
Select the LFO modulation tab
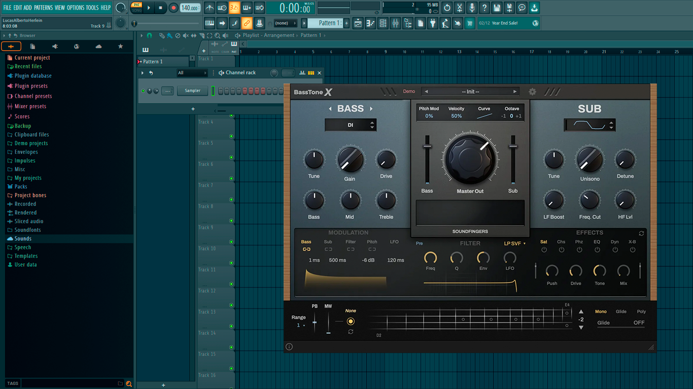pyautogui.click(x=394, y=242)
